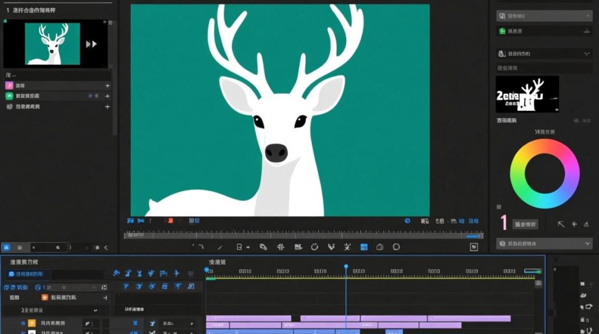Toggle the small checkbox below the color wheel

point(499,207)
